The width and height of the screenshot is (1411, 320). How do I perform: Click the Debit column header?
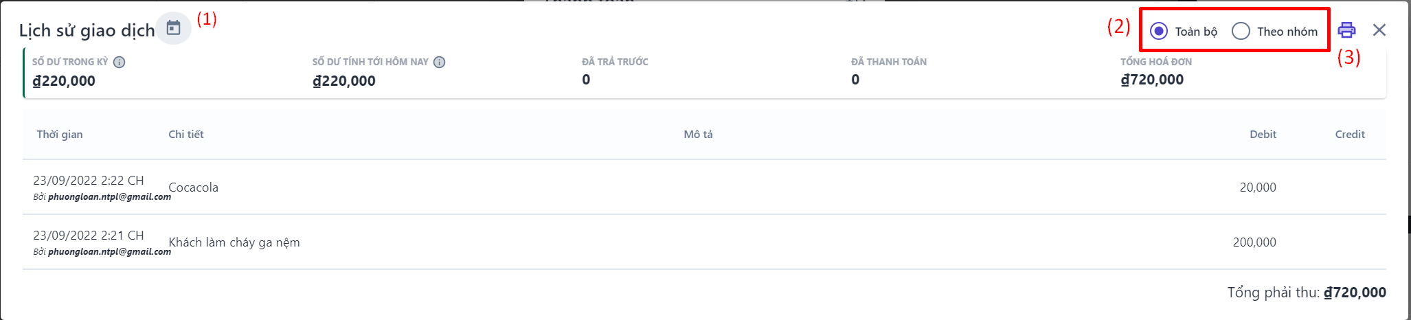[1263, 135]
